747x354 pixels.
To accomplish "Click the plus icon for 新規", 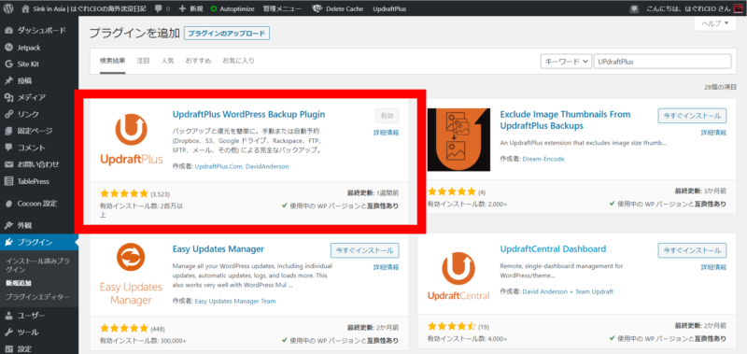I will [182, 8].
